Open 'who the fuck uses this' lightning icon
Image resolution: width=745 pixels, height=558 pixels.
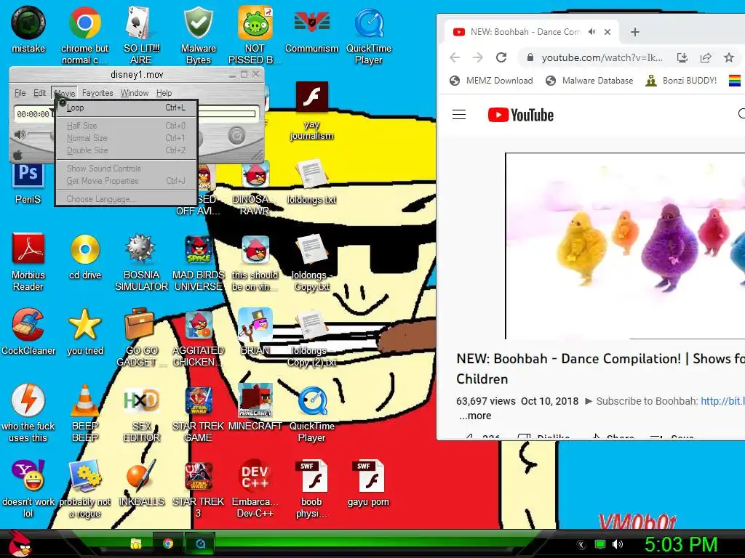tap(28, 400)
